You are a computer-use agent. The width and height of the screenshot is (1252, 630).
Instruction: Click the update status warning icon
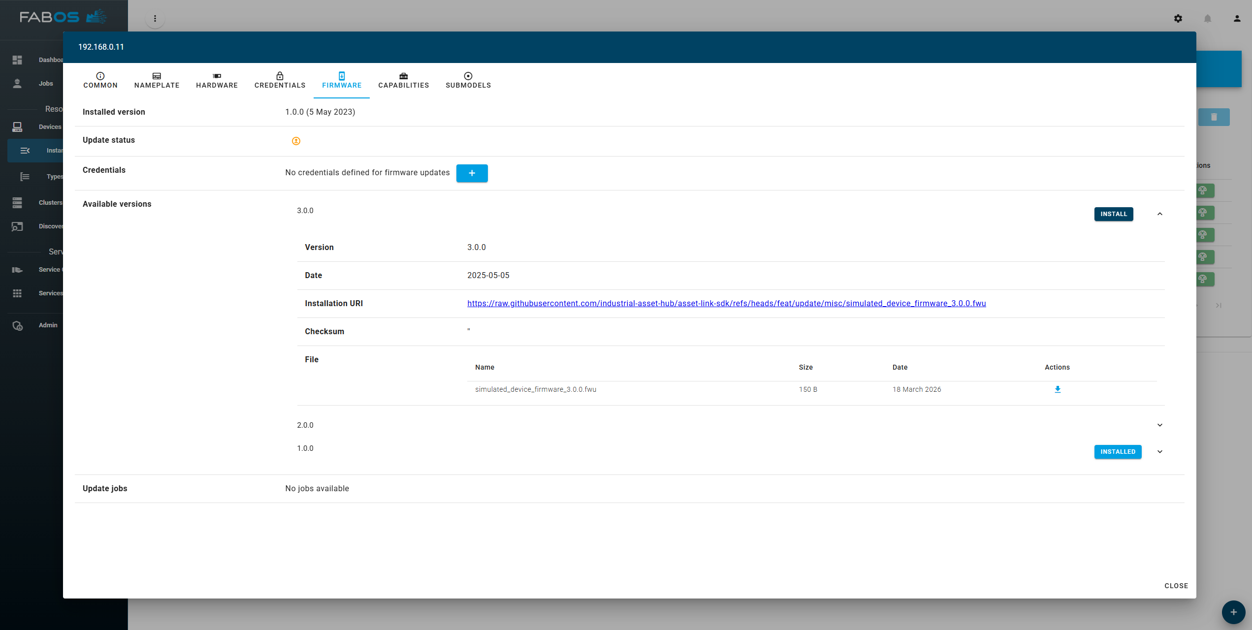296,141
